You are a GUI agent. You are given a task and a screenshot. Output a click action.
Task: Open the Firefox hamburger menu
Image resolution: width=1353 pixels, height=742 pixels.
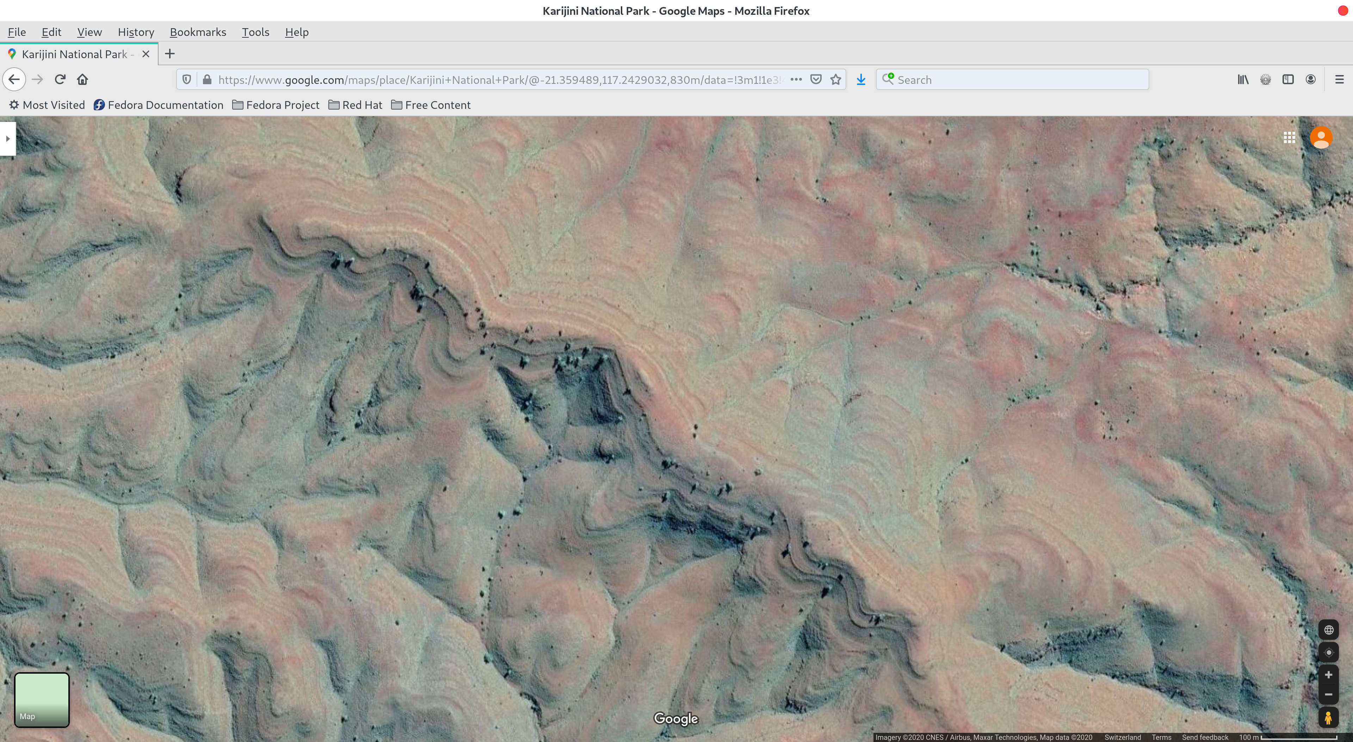pyautogui.click(x=1339, y=80)
